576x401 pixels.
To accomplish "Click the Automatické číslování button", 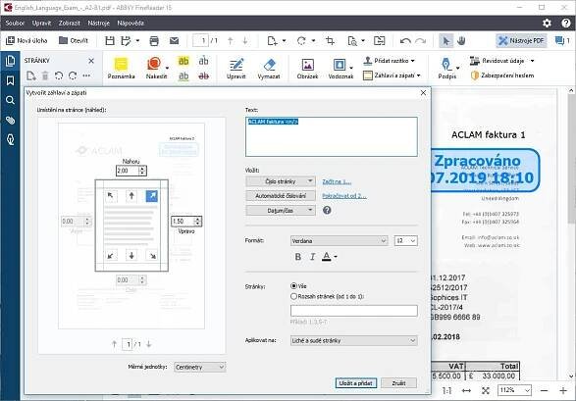I will coord(281,196).
